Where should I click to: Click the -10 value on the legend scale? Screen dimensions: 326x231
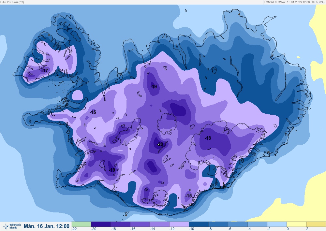(191, 229)
